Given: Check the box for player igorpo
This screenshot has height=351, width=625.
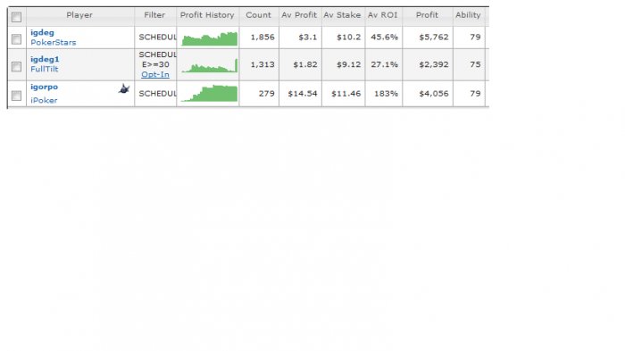Looking at the screenshot, I should click(16, 96).
